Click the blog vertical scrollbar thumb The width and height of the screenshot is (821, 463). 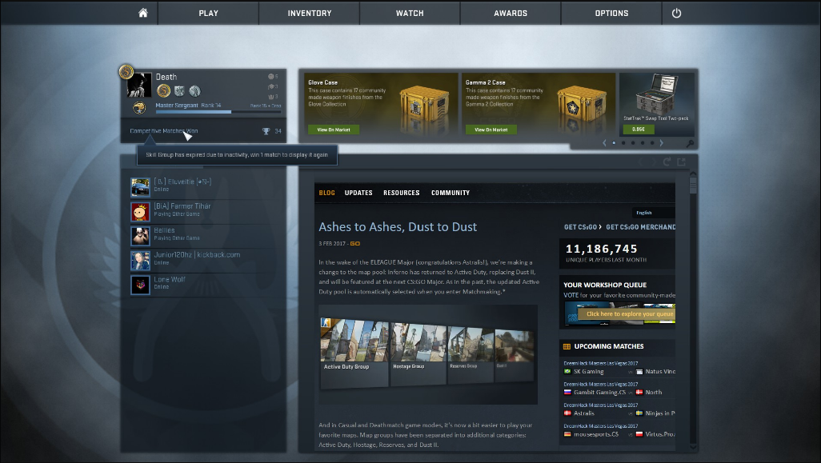click(693, 185)
